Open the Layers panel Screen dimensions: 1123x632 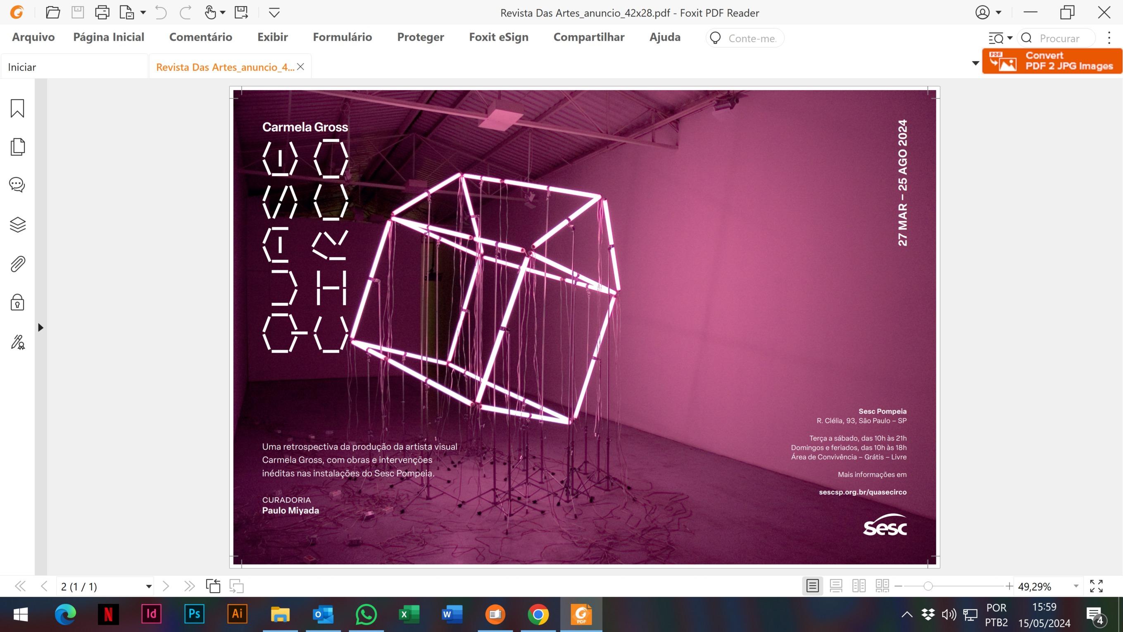17,224
